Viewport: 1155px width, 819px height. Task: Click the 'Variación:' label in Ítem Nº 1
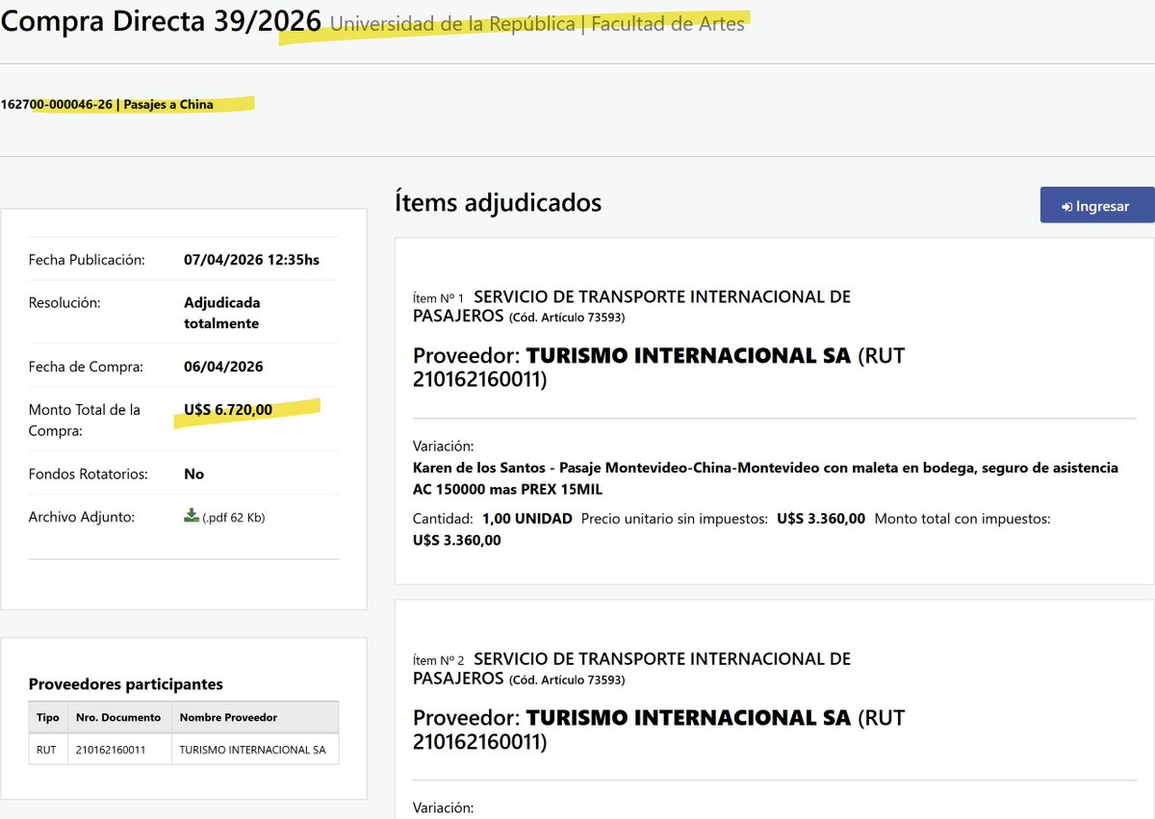(x=444, y=447)
